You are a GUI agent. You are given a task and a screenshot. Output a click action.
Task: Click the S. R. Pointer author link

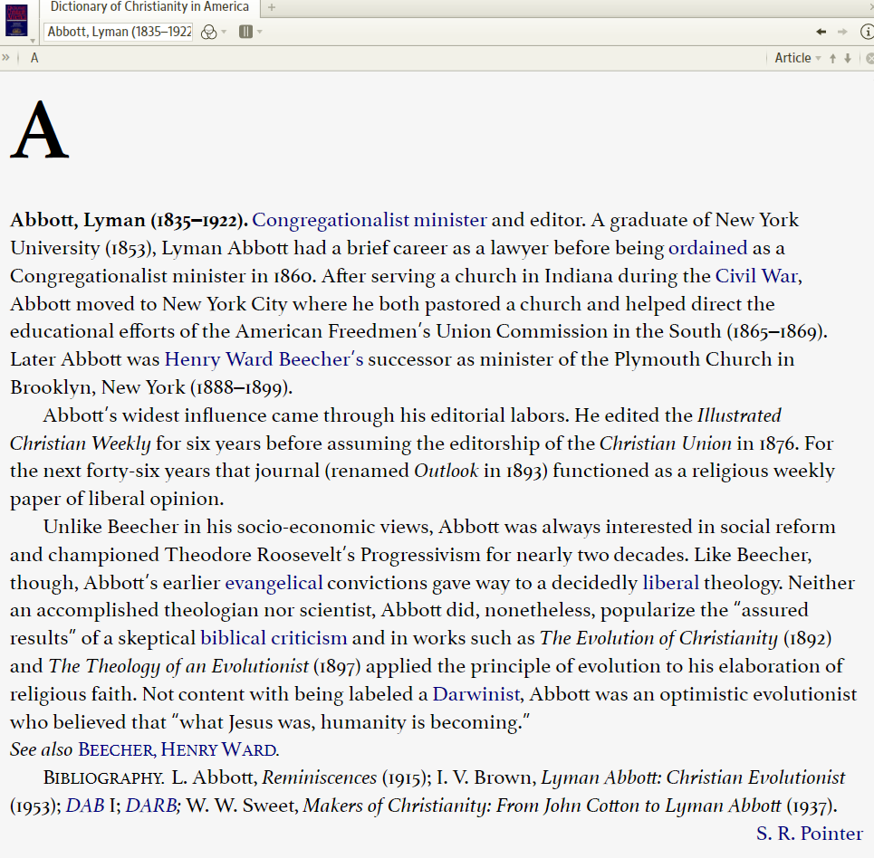810,834
